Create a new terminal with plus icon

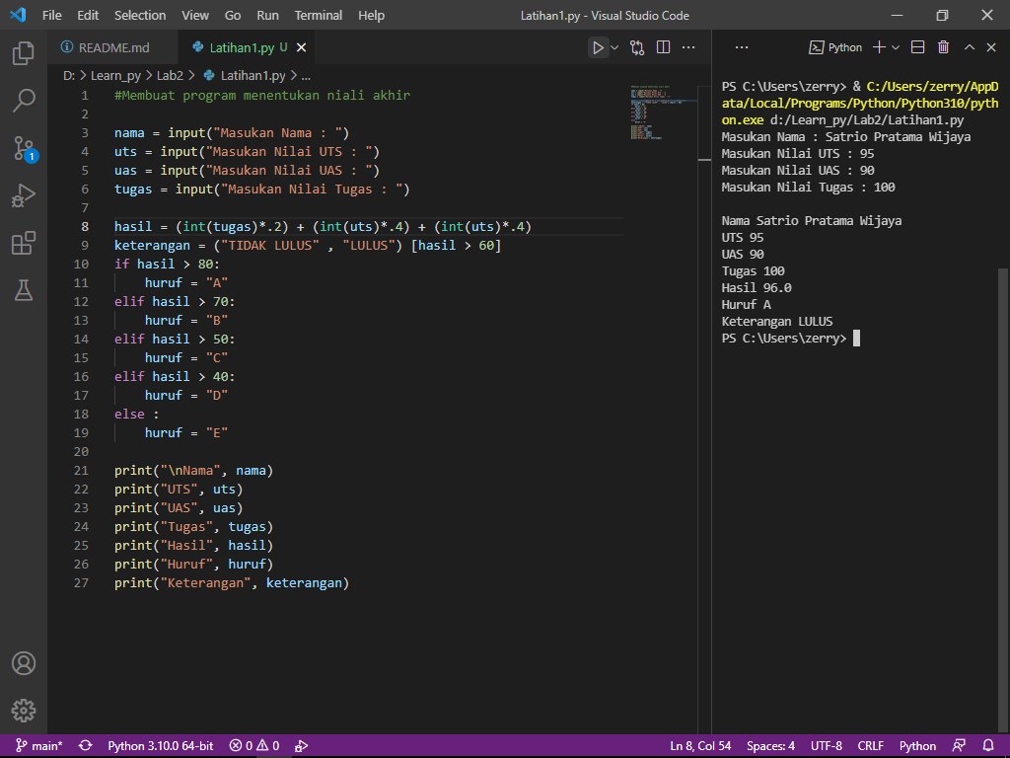[879, 47]
